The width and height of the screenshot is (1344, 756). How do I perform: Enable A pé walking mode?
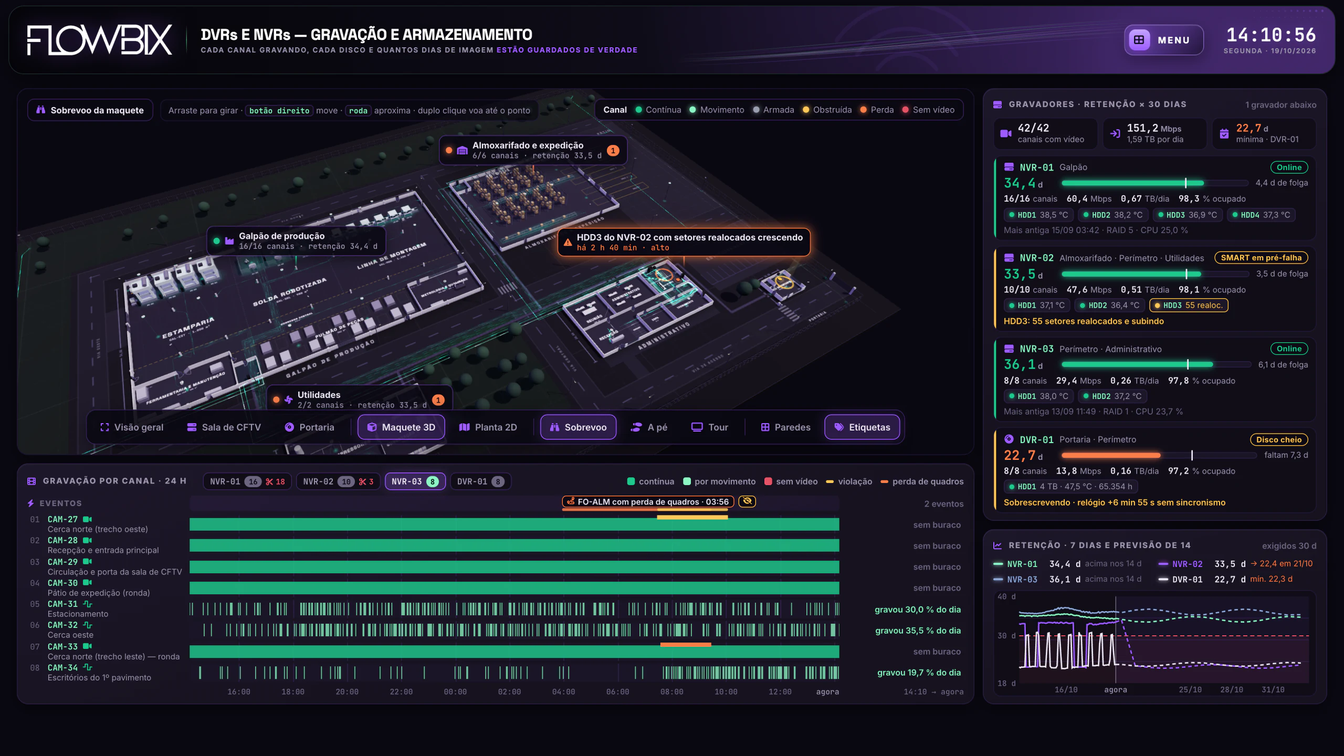(649, 427)
